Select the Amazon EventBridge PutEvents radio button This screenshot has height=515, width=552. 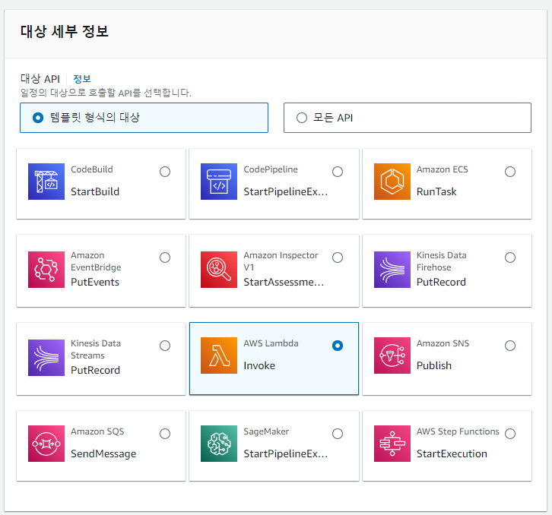pyautogui.click(x=165, y=257)
